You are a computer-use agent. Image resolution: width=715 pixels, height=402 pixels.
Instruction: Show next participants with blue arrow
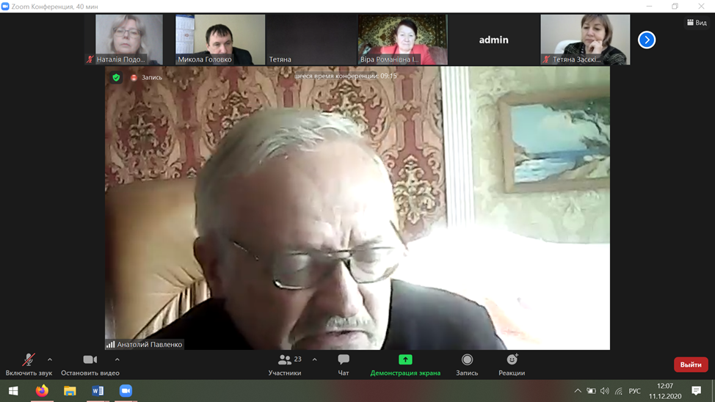click(x=647, y=40)
